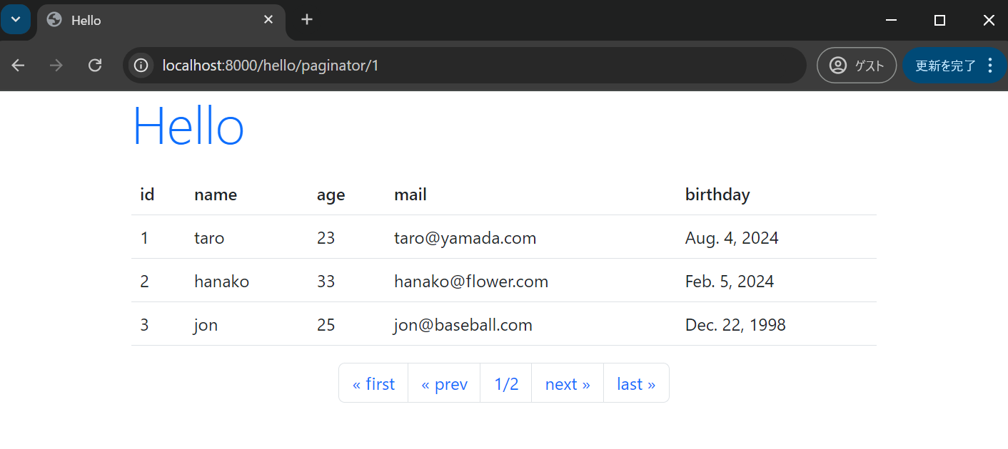
Task: Close the Hello tab
Action: click(x=268, y=20)
